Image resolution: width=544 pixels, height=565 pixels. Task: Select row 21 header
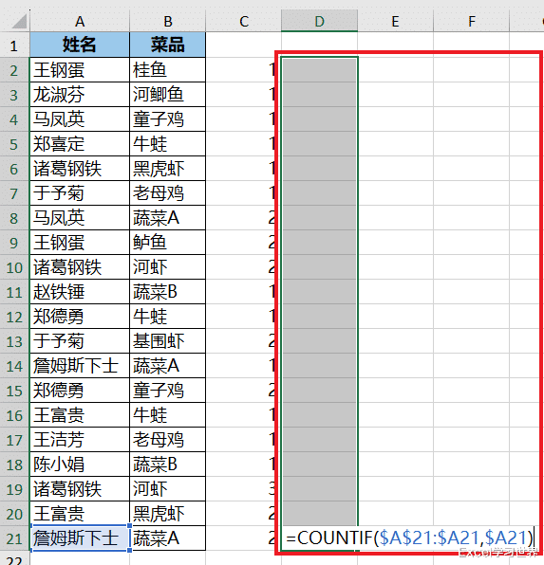14,538
